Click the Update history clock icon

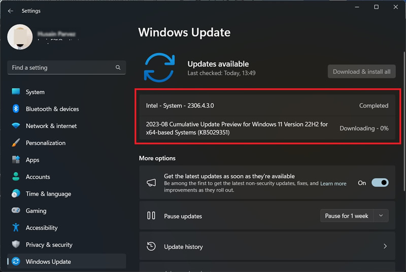(151, 246)
